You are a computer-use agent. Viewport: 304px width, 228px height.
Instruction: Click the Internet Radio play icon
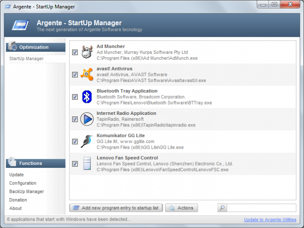pos(87,119)
